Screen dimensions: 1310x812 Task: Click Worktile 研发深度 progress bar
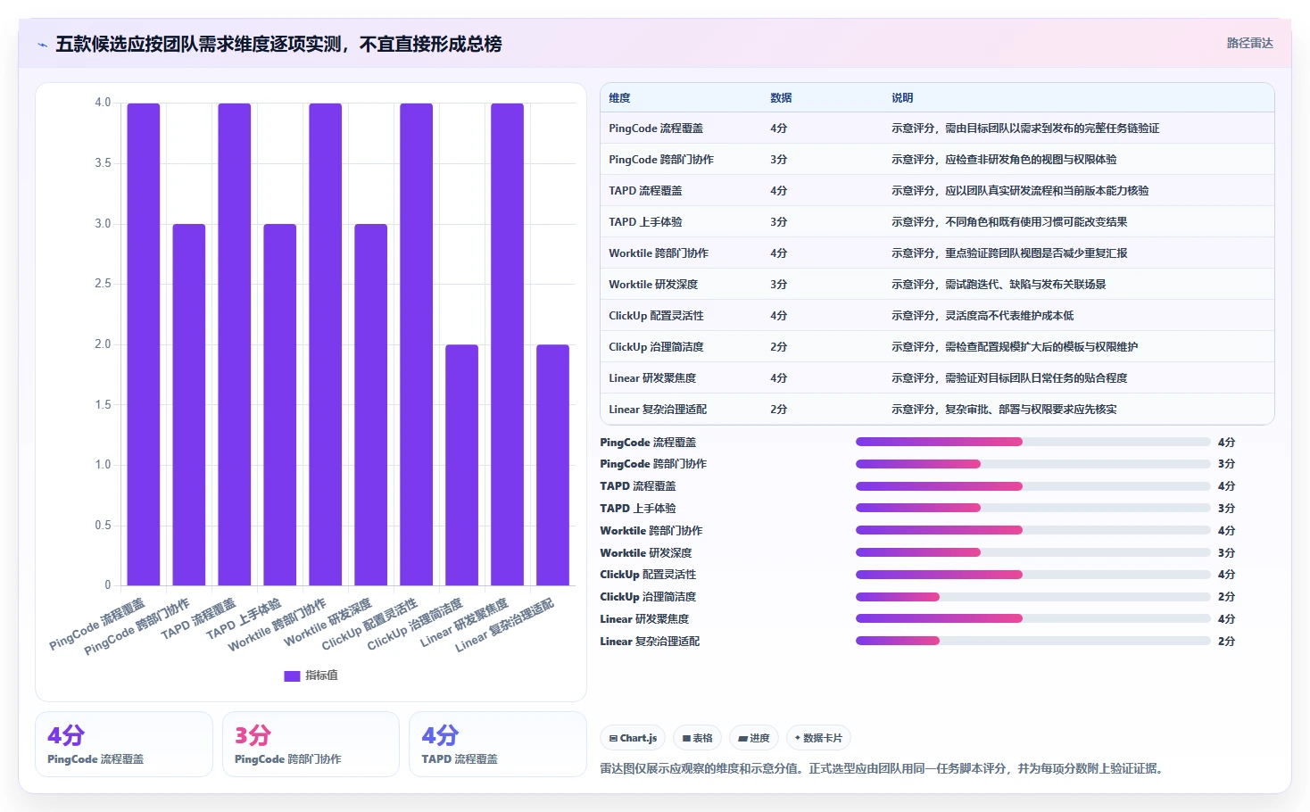(x=1032, y=552)
